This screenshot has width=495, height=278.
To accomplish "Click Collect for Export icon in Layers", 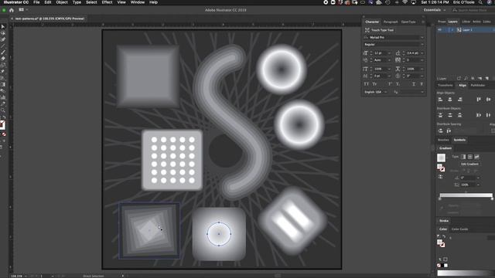I will [459, 78].
